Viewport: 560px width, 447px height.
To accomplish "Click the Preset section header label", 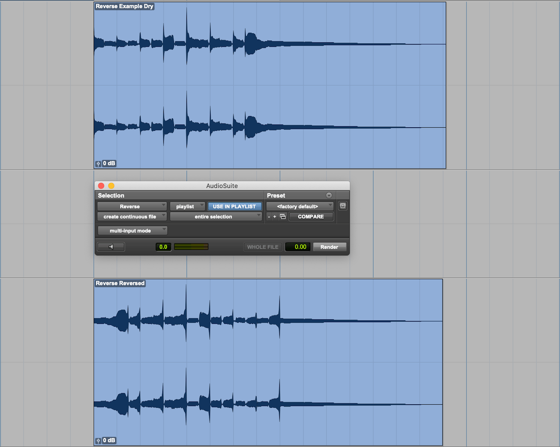I will (x=276, y=196).
